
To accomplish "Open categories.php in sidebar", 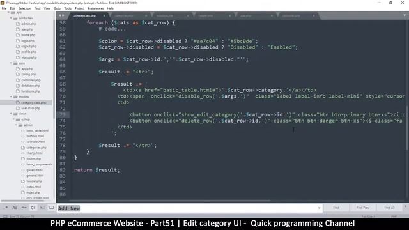I will (x=36, y=148).
